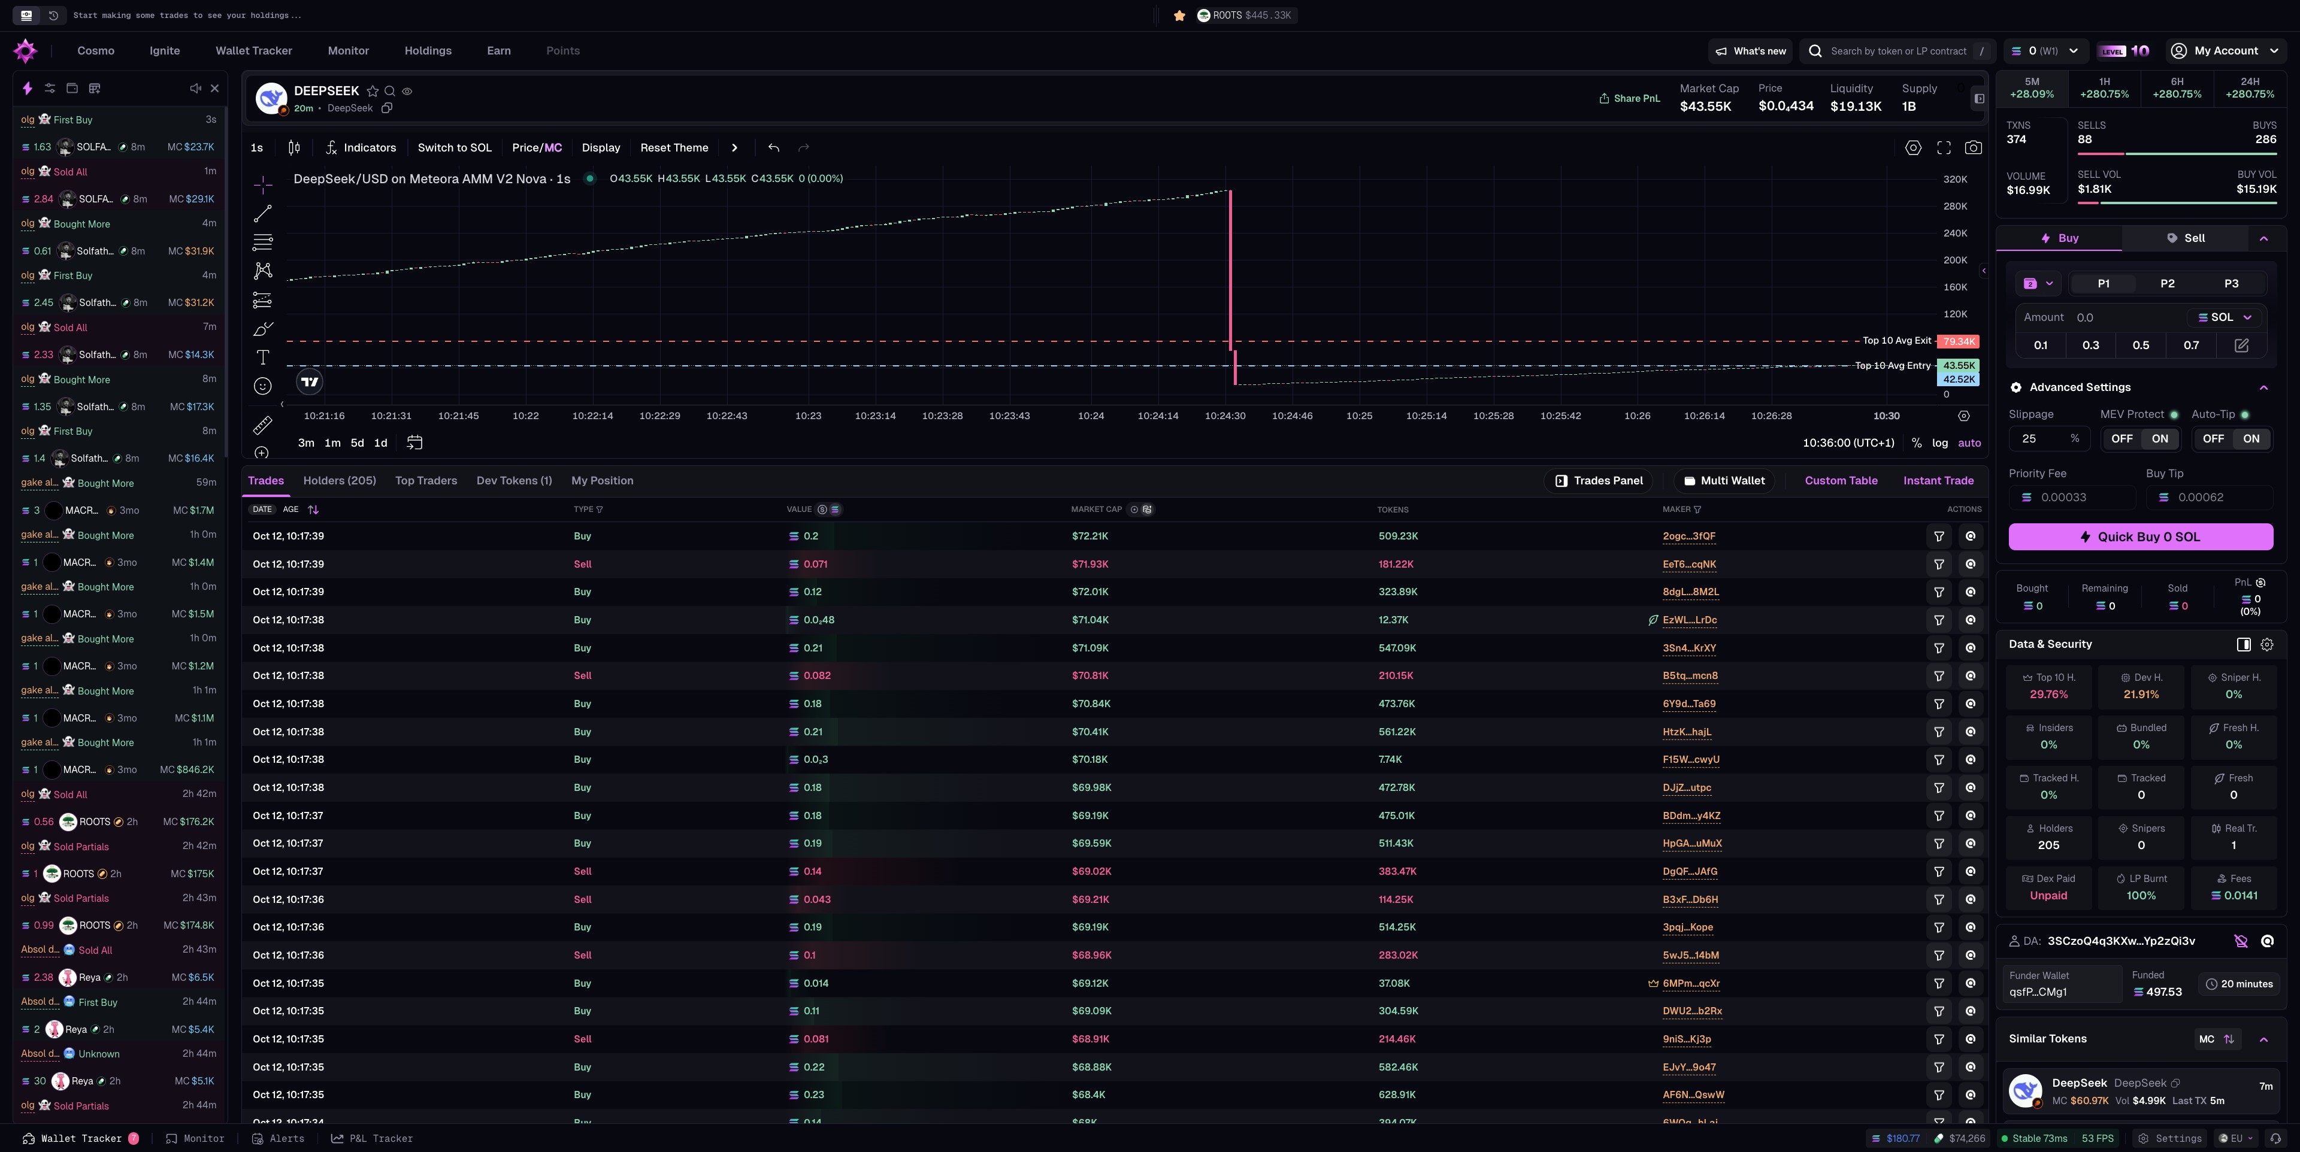Open My Position tab

[602, 481]
